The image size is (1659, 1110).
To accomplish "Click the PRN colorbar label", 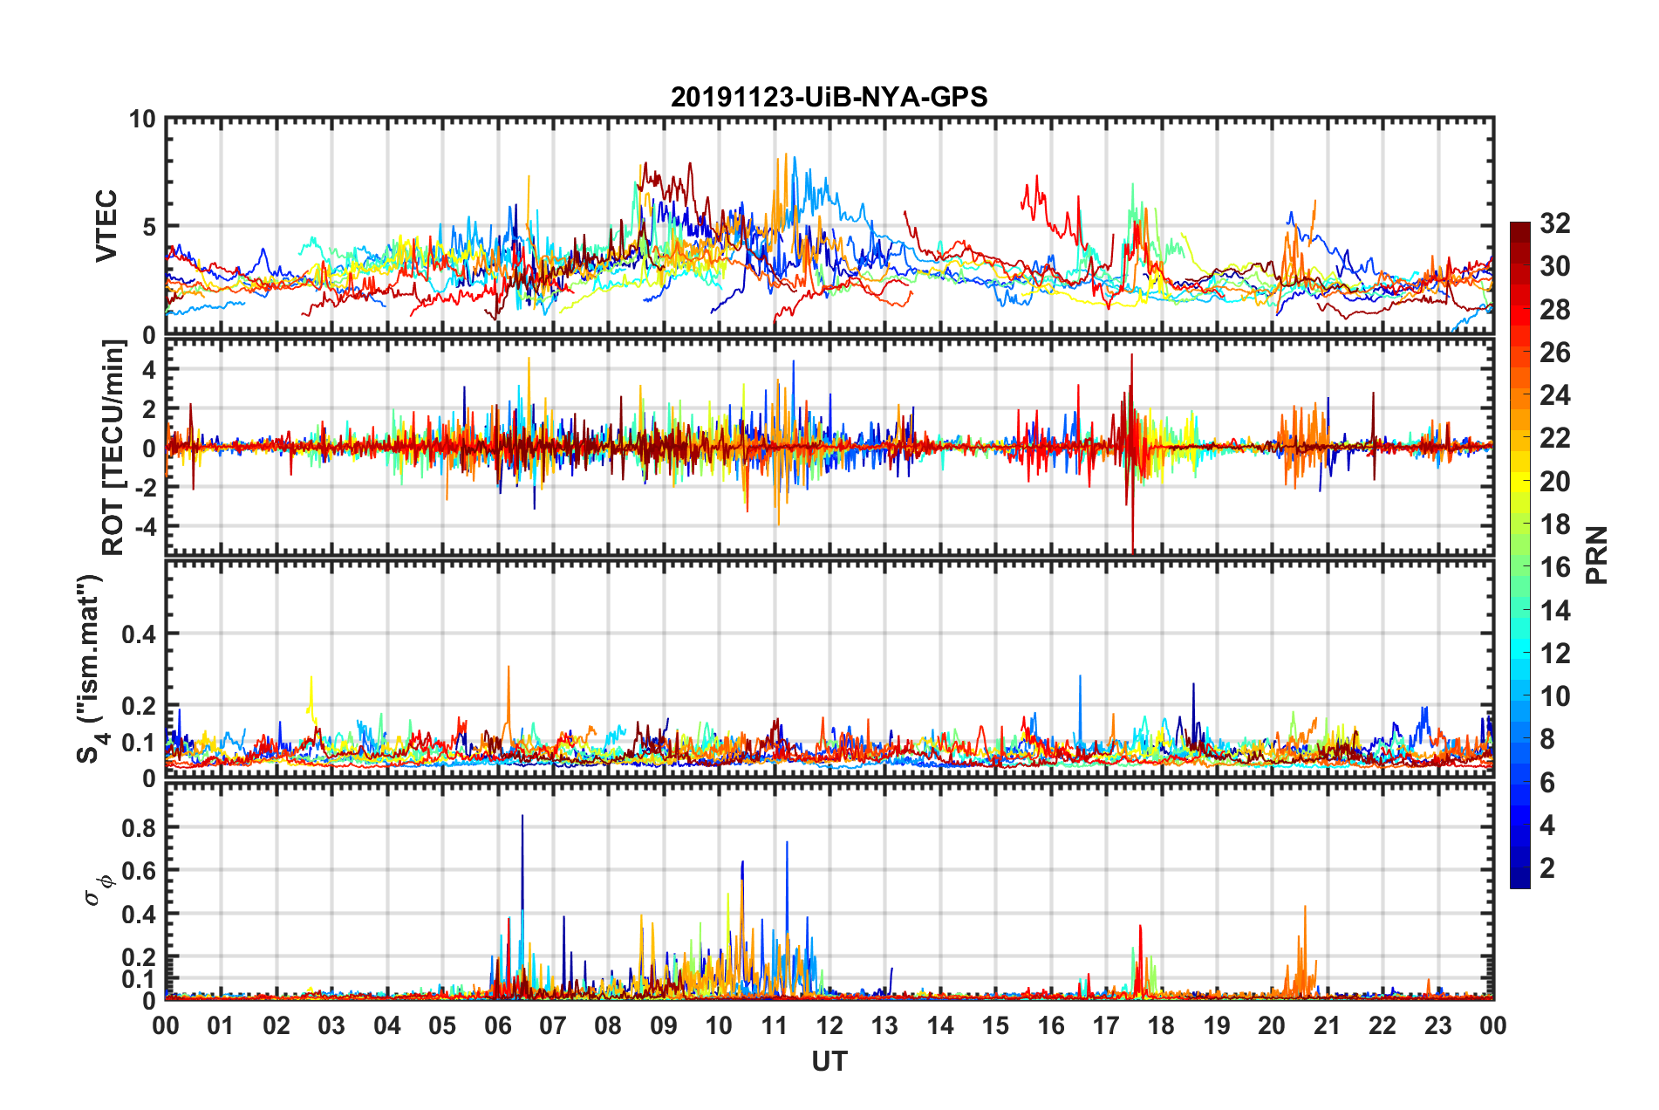I will click(1597, 555).
